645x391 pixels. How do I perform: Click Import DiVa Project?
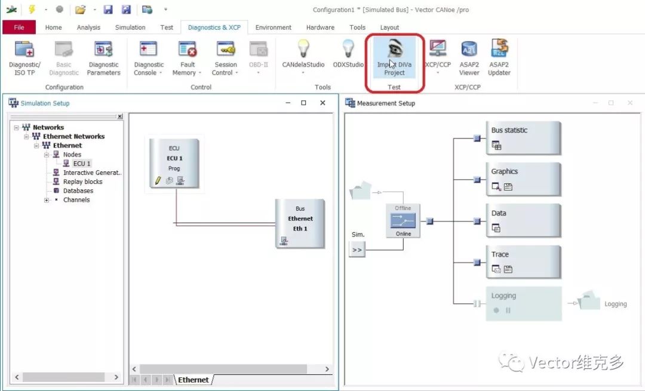pos(395,58)
